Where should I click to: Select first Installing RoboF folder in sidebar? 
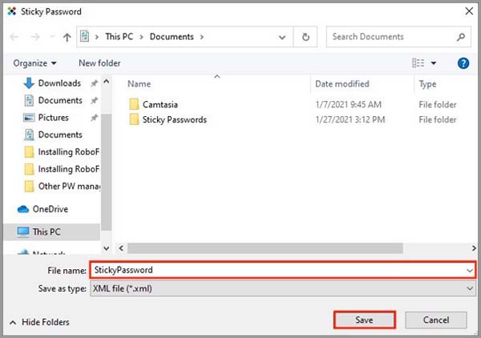(62, 151)
